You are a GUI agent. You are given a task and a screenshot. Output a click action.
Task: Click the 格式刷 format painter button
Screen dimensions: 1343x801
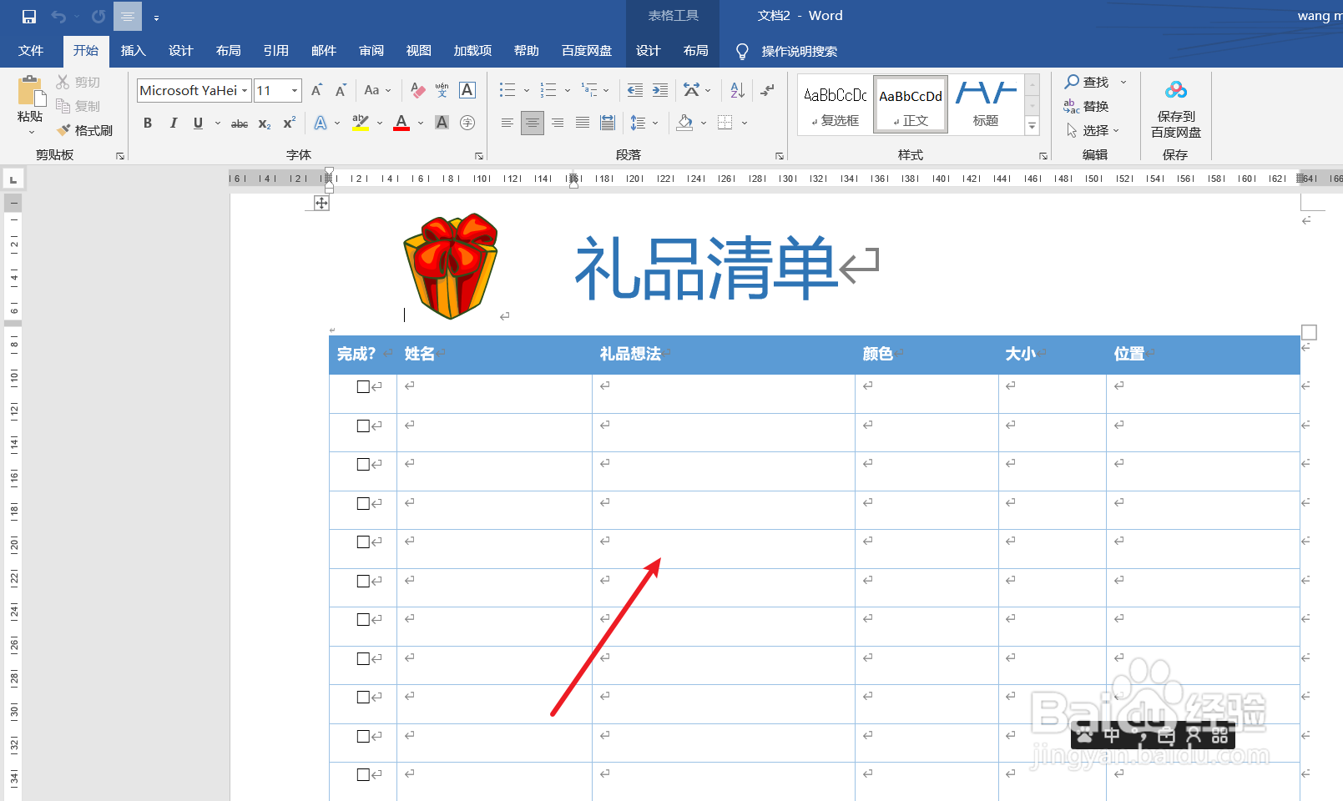84,131
